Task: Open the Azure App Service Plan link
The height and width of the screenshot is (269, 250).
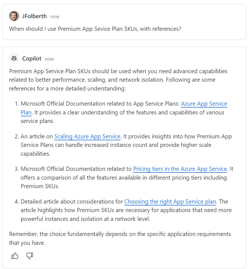Action: tap(204, 104)
